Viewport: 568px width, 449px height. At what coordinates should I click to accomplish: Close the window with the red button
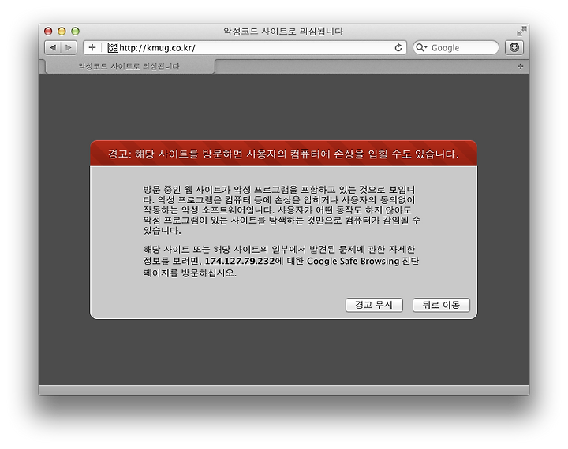48,32
